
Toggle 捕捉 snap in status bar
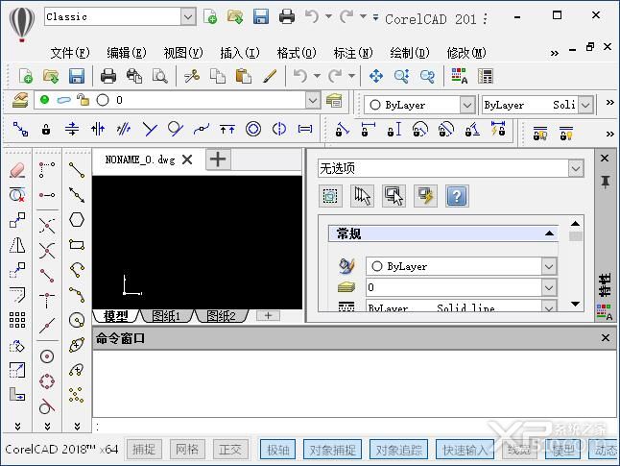coord(144,450)
